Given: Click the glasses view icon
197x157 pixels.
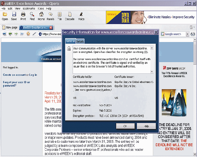Looking at the screenshot, I should (193, 34).
